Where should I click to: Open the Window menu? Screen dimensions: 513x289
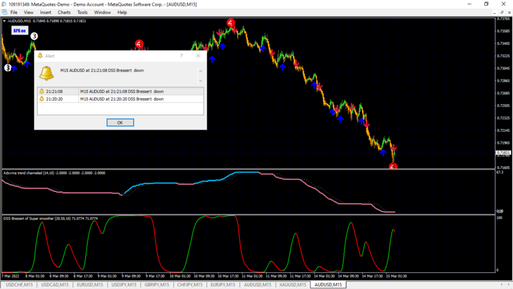pos(103,12)
